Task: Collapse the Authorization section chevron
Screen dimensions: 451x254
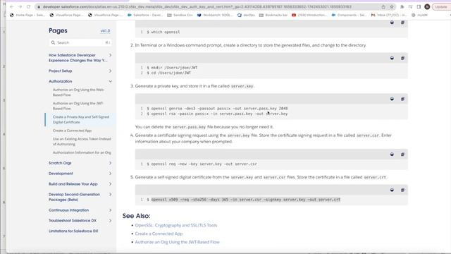Action: [x=110, y=82]
